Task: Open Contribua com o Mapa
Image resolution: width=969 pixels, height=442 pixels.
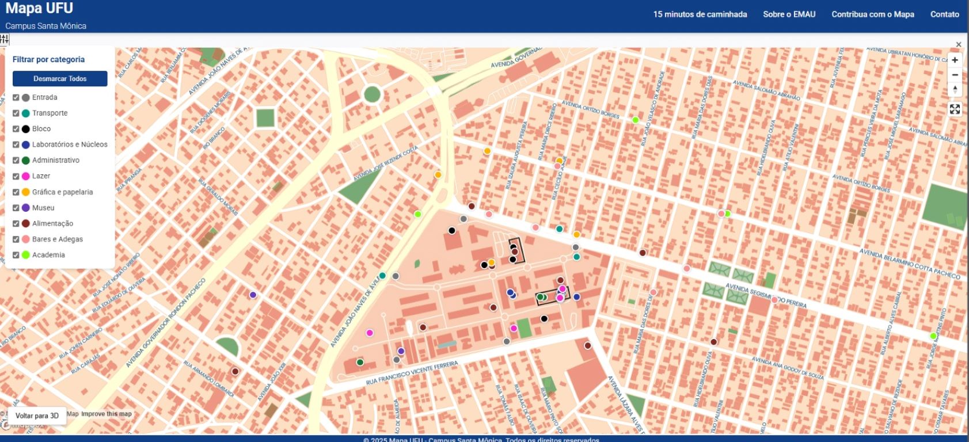Action: point(872,14)
